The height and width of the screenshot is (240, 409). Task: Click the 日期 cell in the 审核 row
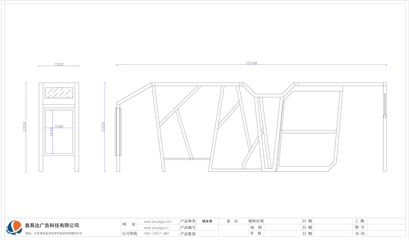tap(307, 233)
